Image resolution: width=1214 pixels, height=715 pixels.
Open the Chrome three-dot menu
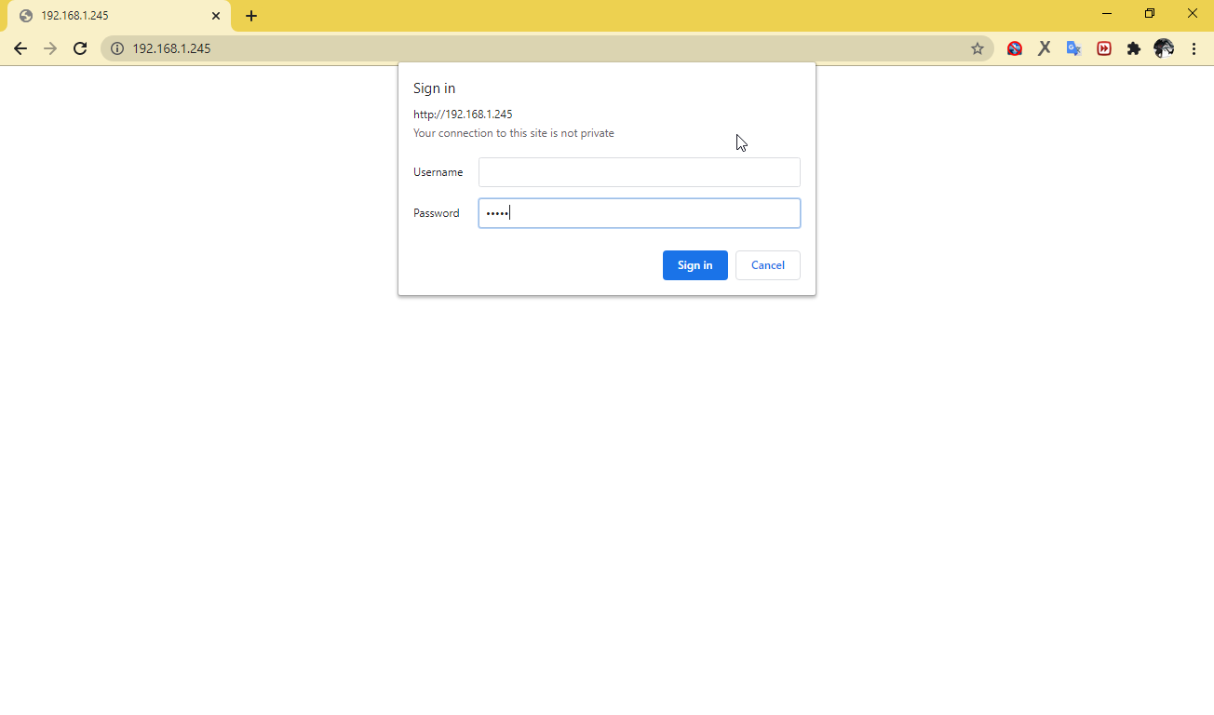[1194, 47]
